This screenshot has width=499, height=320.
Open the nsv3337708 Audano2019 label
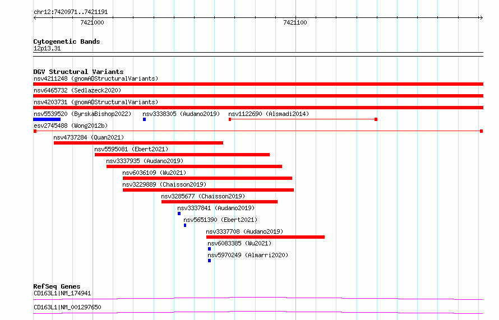click(x=244, y=231)
